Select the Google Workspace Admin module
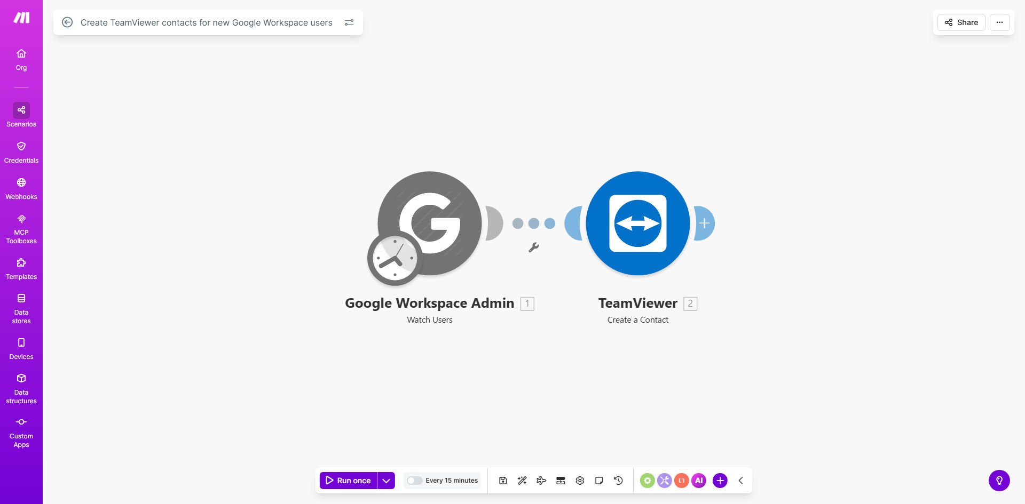 click(x=430, y=223)
